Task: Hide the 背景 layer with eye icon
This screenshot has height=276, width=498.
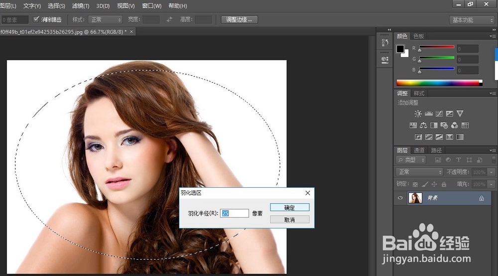Action: pyautogui.click(x=400, y=198)
